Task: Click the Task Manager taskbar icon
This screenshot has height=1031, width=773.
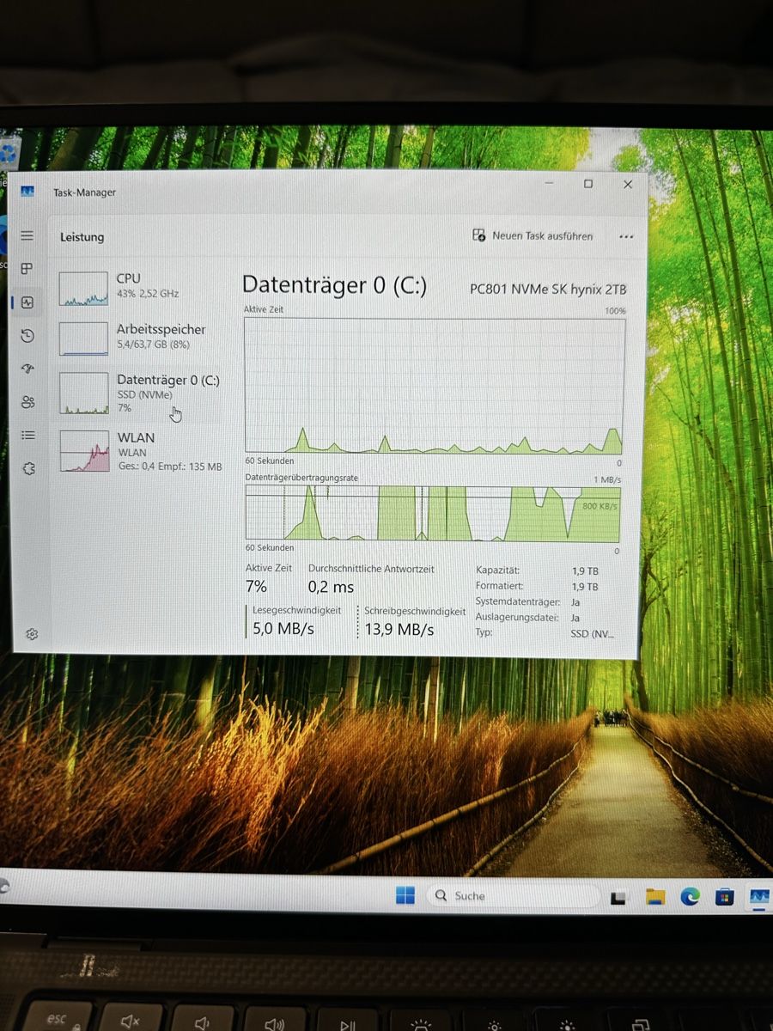Action: pos(759,897)
